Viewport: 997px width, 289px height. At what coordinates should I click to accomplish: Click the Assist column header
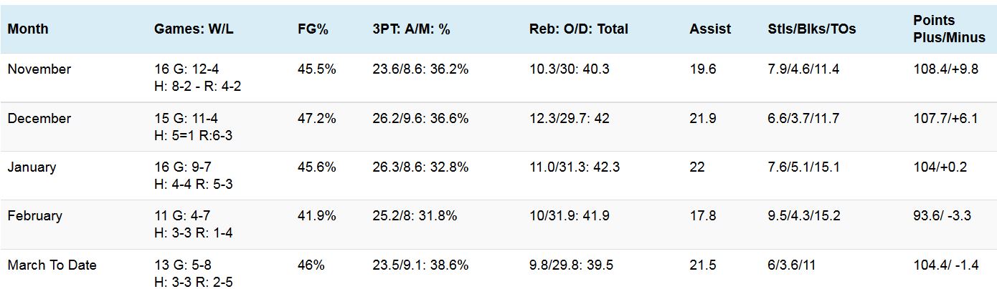pyautogui.click(x=710, y=29)
